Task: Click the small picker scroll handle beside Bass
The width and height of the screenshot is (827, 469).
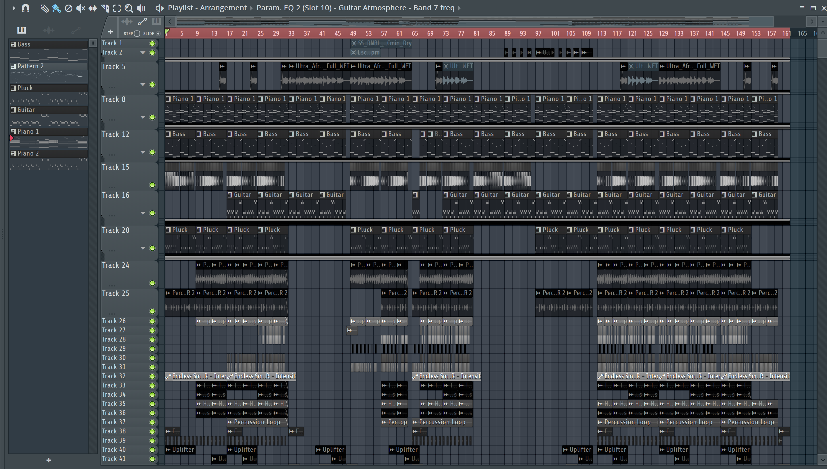Action: click(93, 43)
